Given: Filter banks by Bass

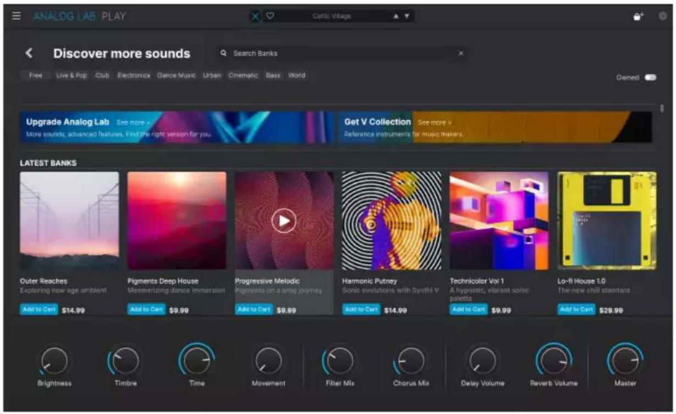Looking at the screenshot, I should click(273, 76).
